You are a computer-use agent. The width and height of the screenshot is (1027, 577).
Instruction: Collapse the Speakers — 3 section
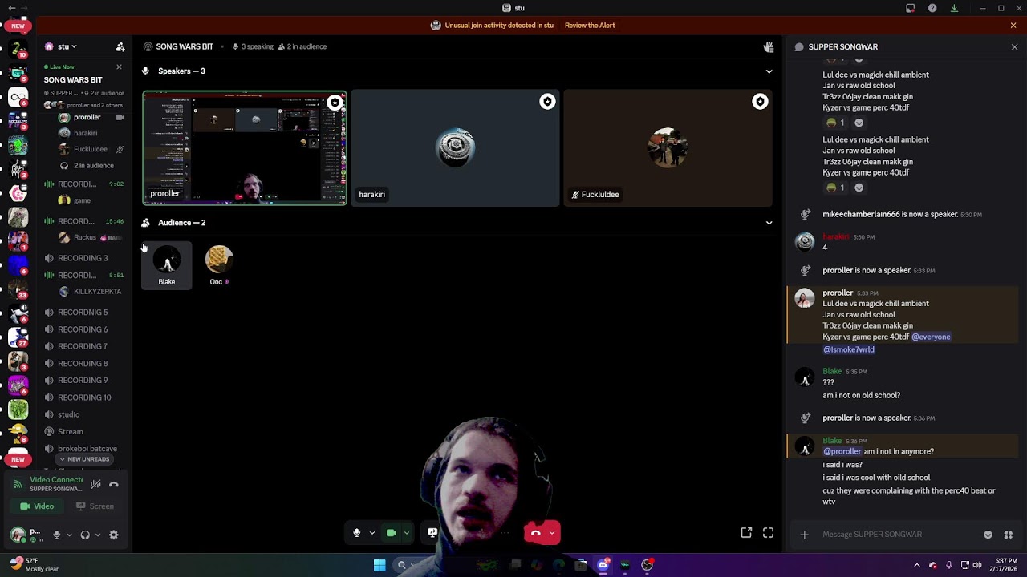(769, 71)
